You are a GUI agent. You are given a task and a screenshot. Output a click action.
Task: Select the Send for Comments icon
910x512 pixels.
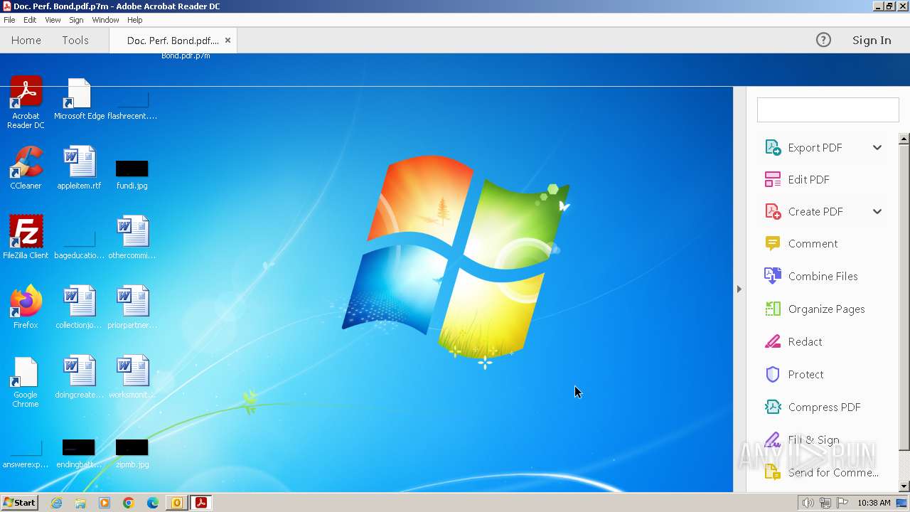pos(773,472)
